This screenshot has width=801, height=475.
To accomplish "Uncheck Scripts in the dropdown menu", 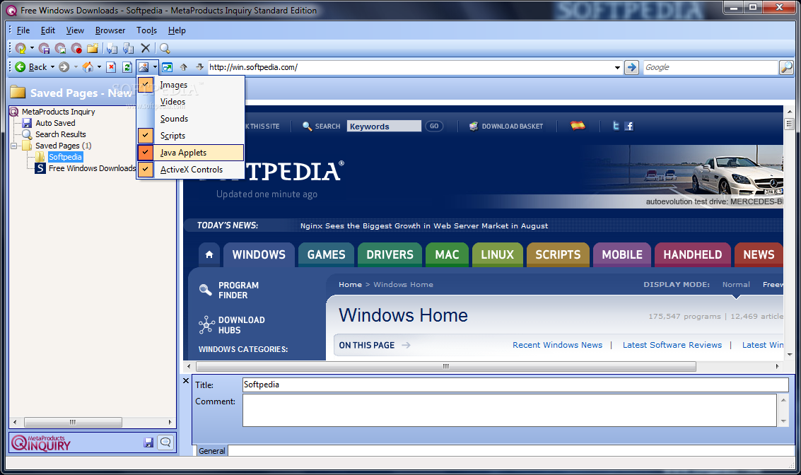I will [191, 135].
